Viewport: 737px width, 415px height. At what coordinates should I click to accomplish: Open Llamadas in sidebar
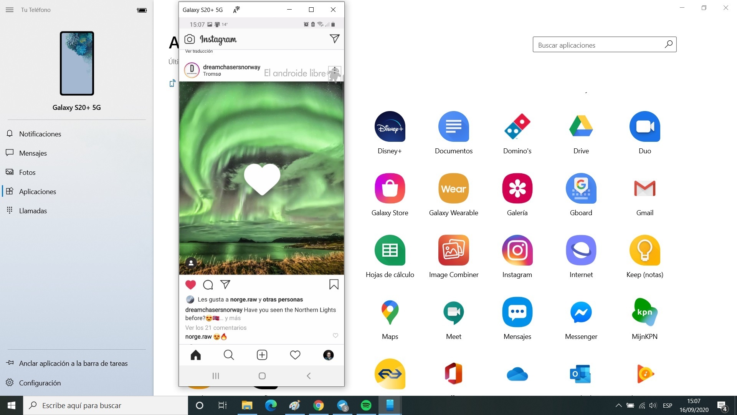77,211
